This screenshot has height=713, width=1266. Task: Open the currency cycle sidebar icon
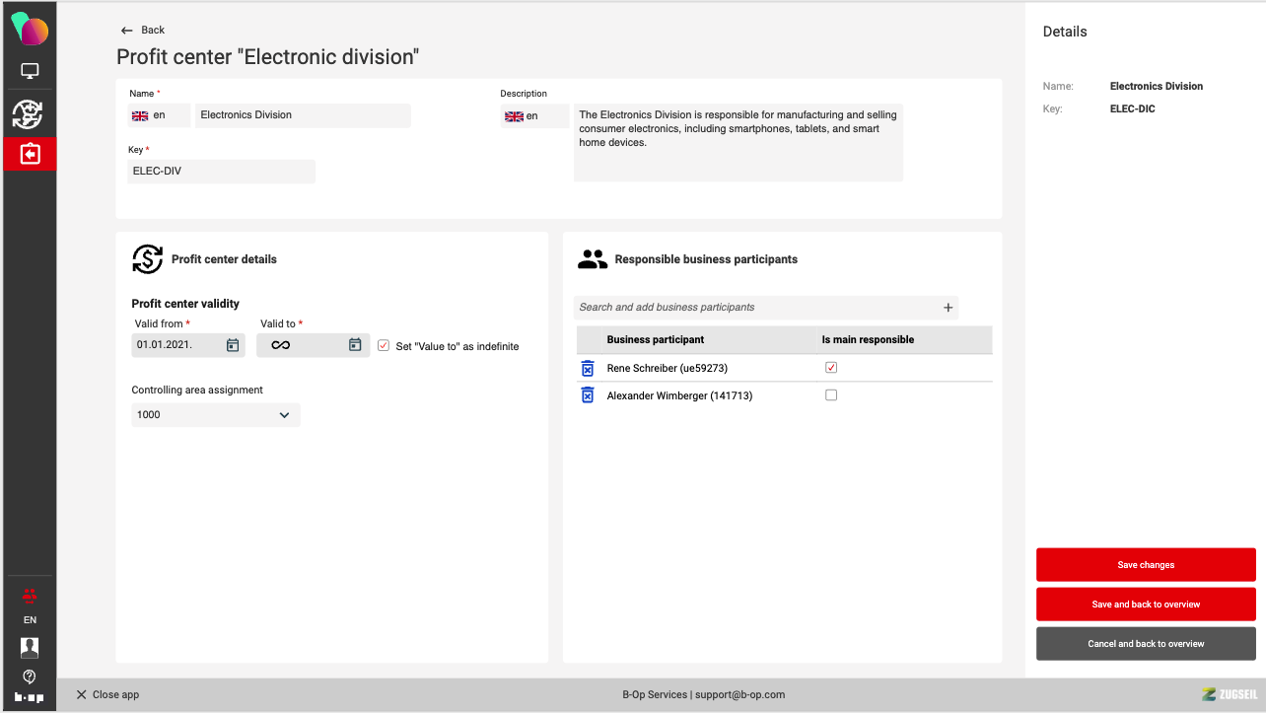pyautogui.click(x=28, y=114)
